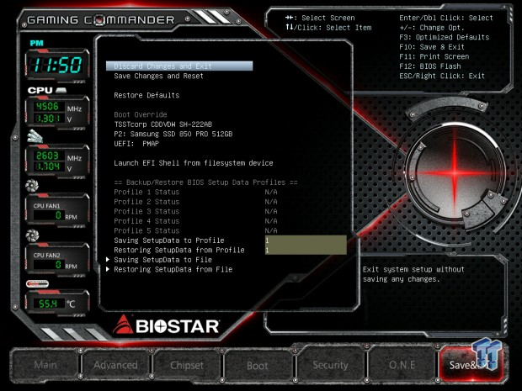The height and width of the screenshot is (391, 522).
Task: Click the 11:50 clock display
Action: 57,65
